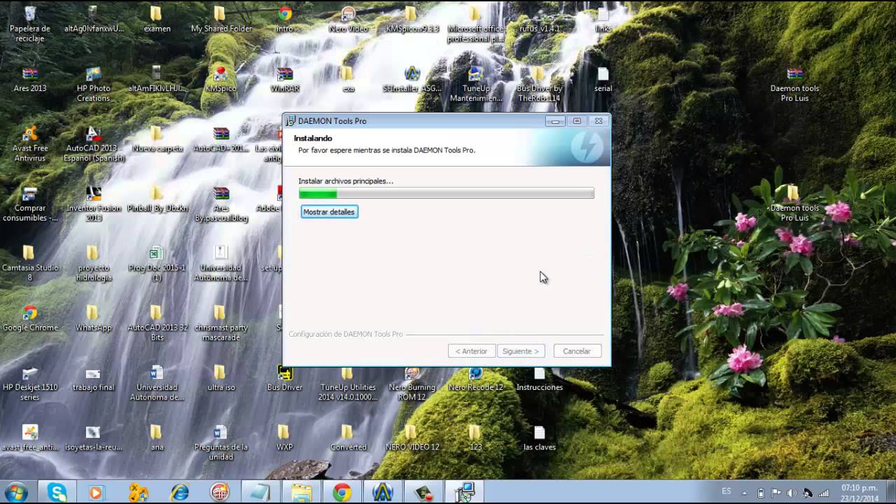Select the rufus v1.4.1 folder
The image size is (896, 504).
coord(539,20)
